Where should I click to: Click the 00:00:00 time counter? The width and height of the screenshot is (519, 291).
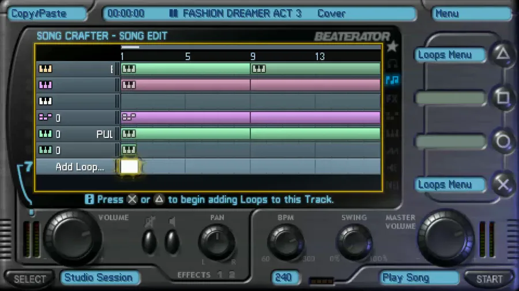coord(126,13)
